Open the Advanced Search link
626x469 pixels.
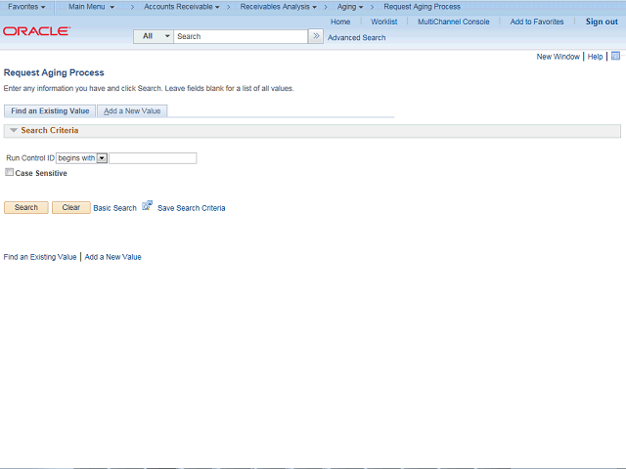click(x=356, y=37)
